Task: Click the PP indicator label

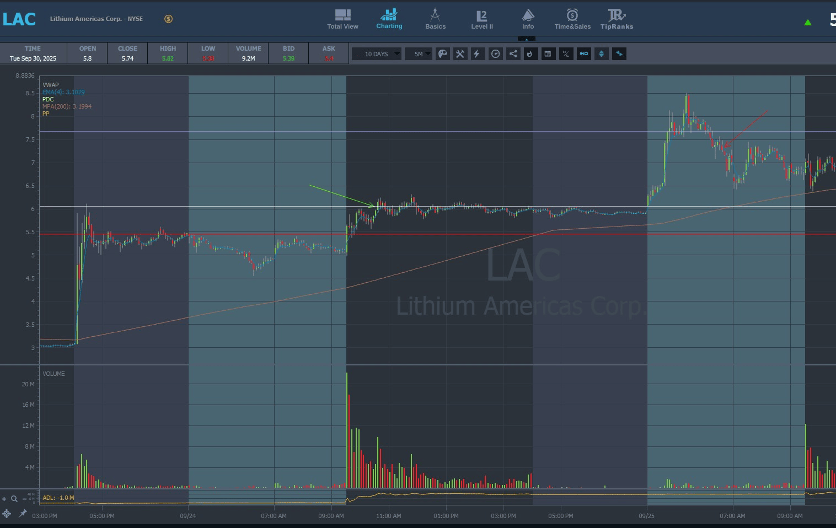Action: [46, 114]
